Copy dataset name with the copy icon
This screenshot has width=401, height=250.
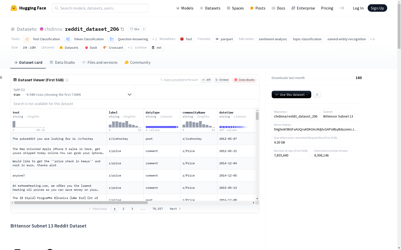point(122,29)
